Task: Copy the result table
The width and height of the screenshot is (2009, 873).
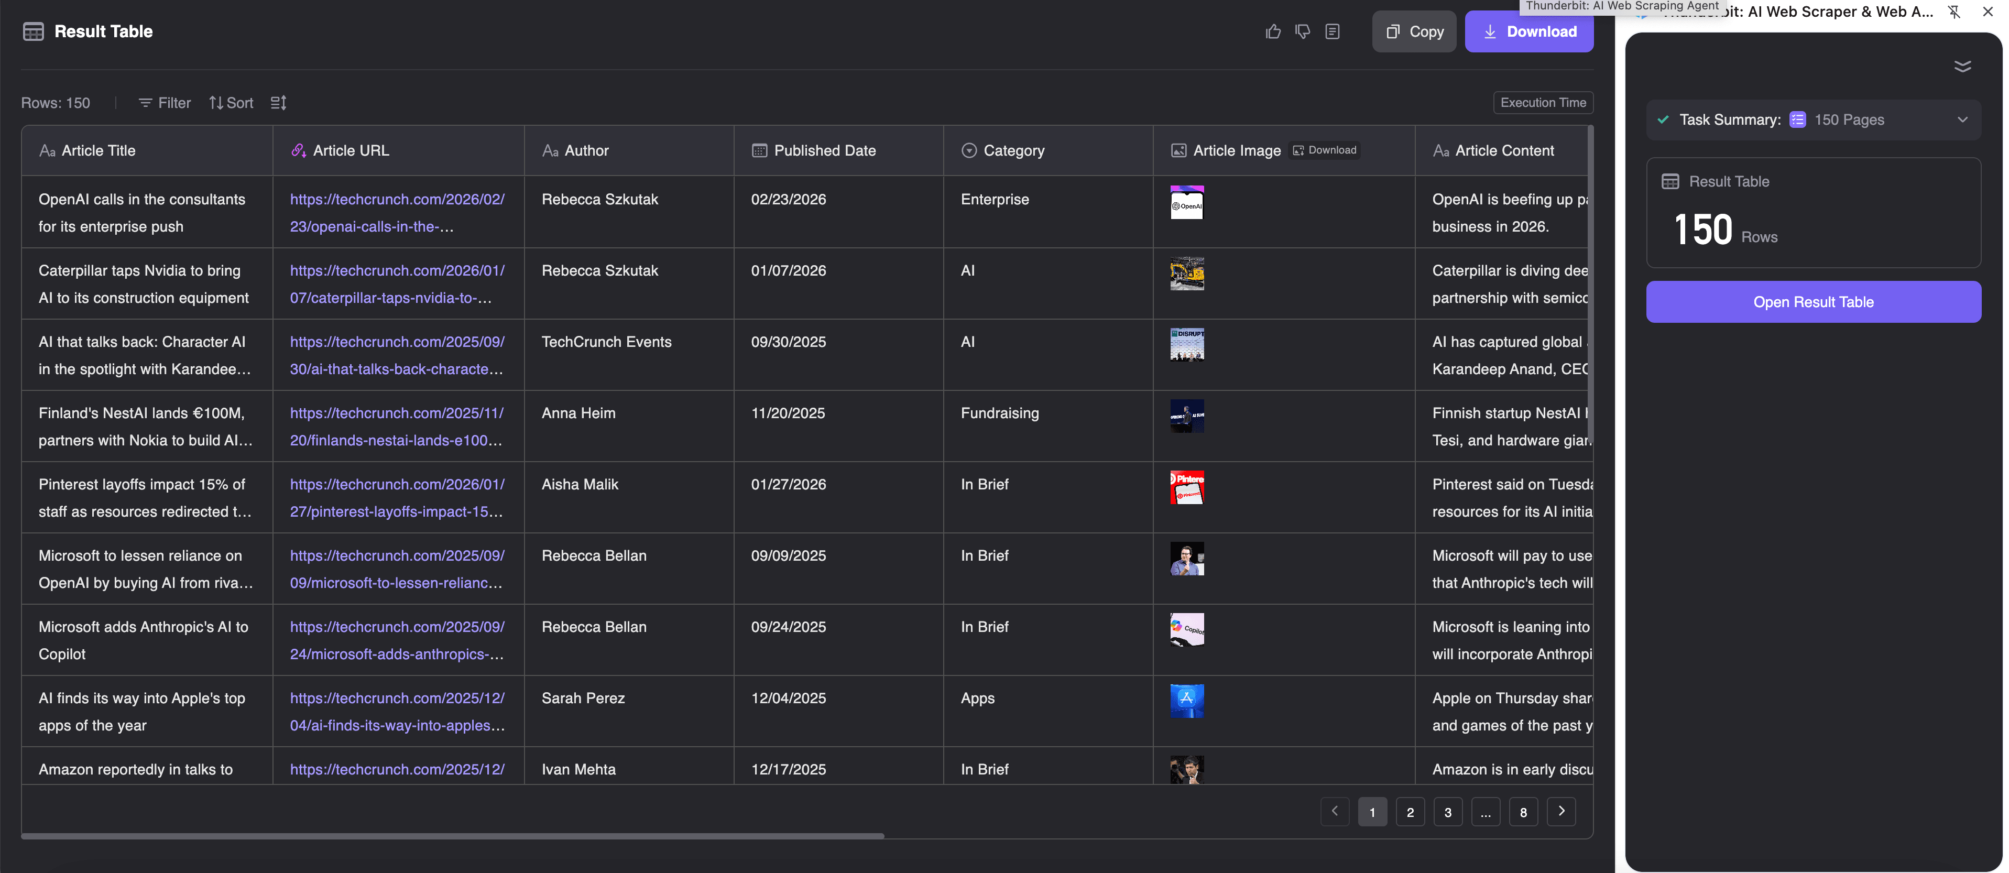Action: (x=1414, y=31)
